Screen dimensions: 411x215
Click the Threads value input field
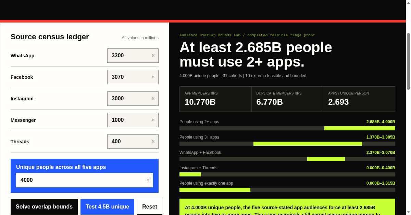click(133, 142)
